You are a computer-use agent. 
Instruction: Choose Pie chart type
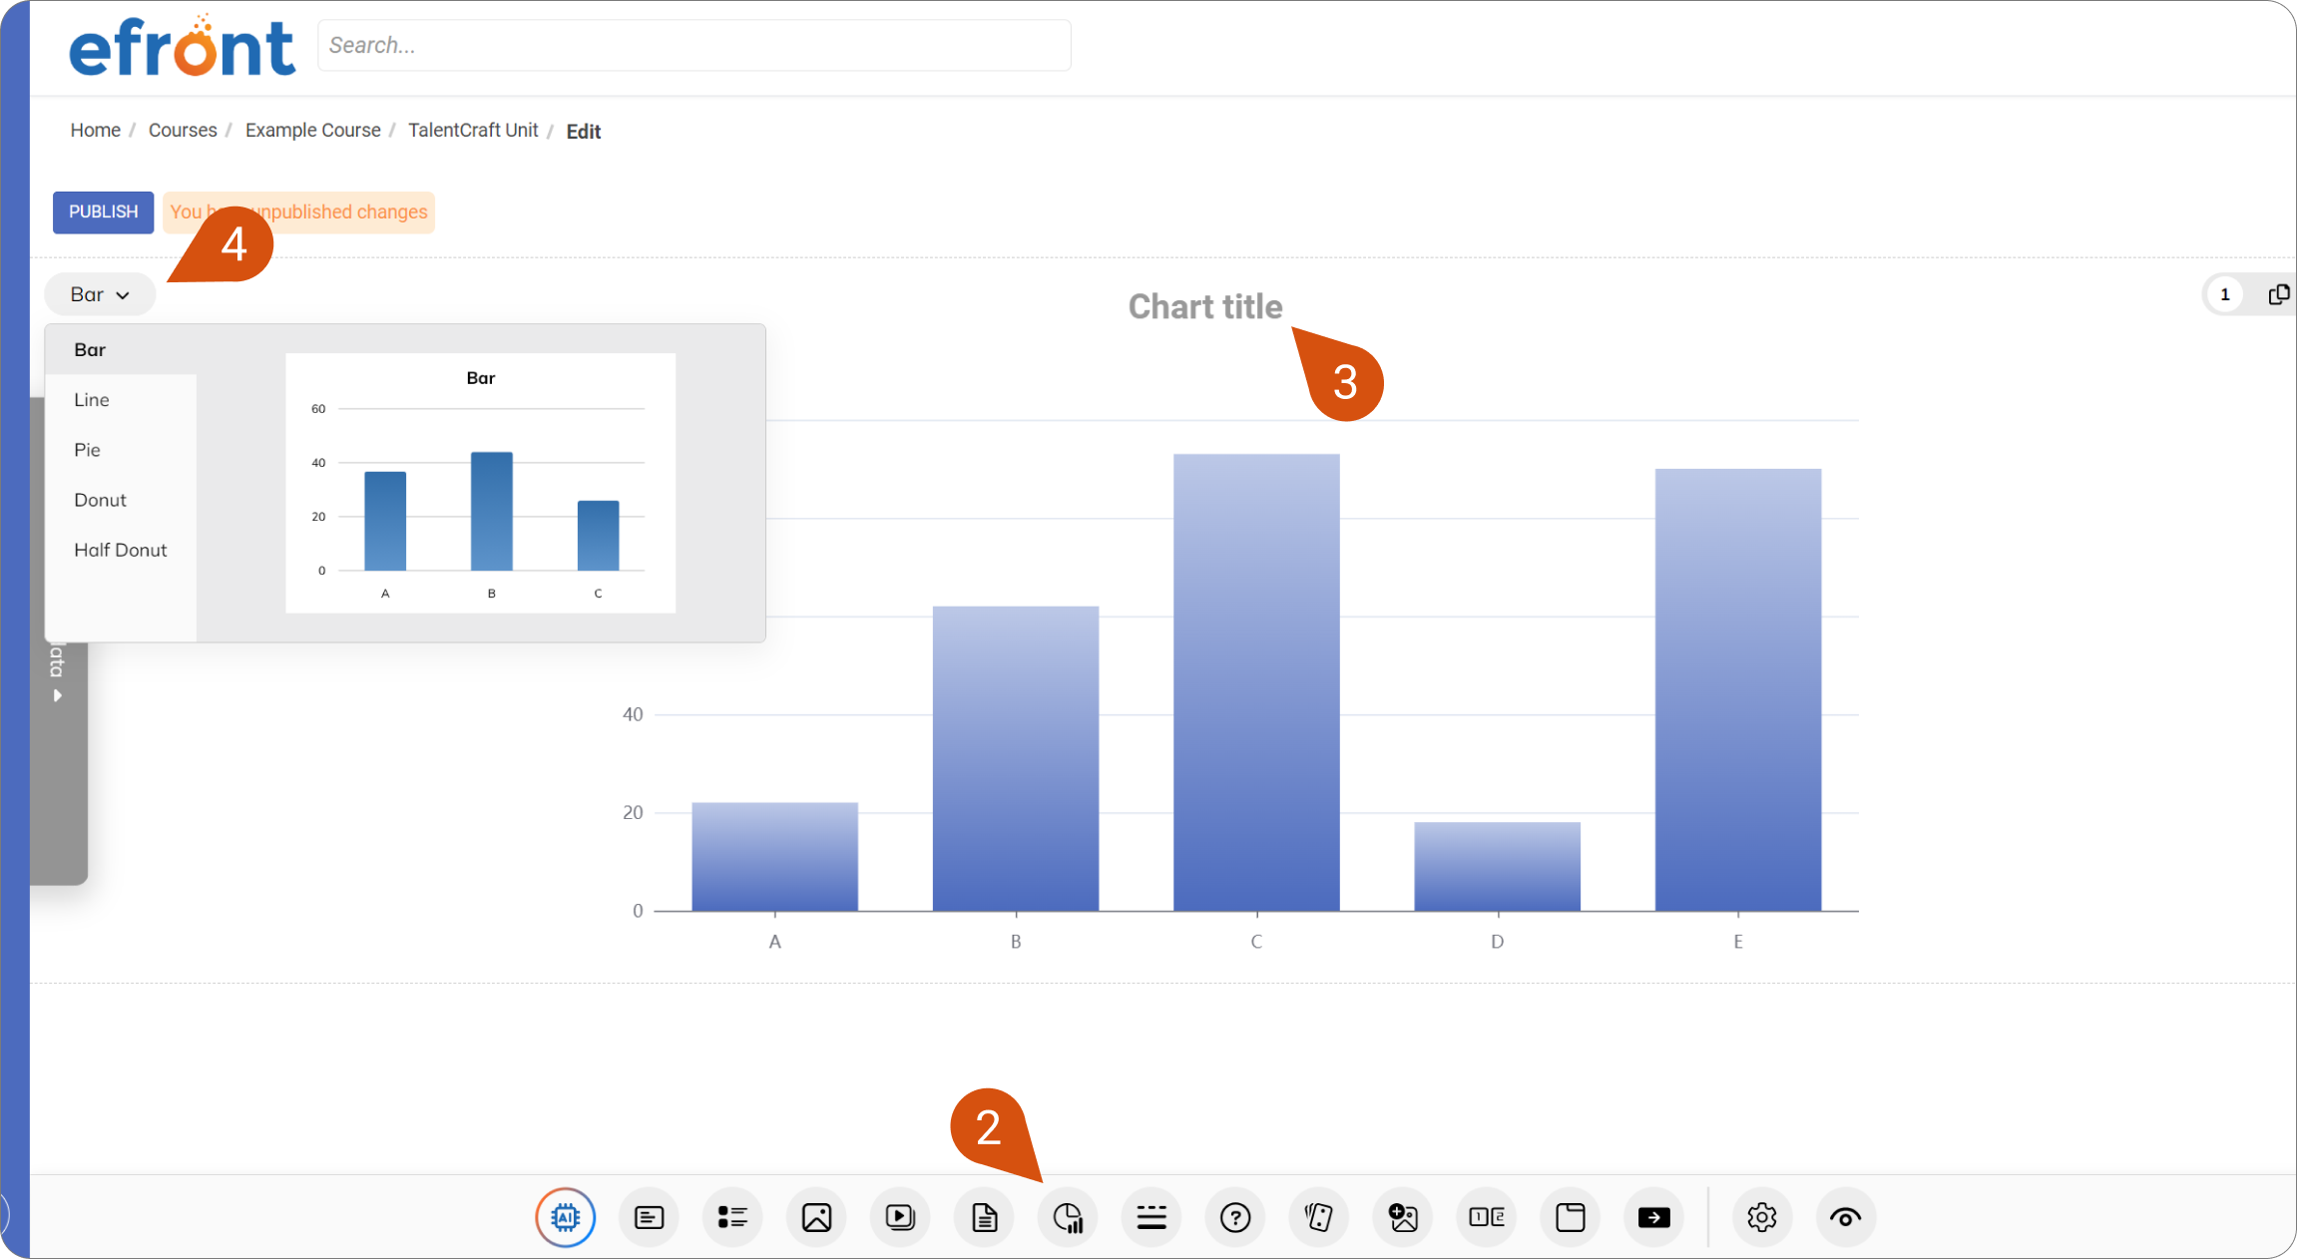121,449
